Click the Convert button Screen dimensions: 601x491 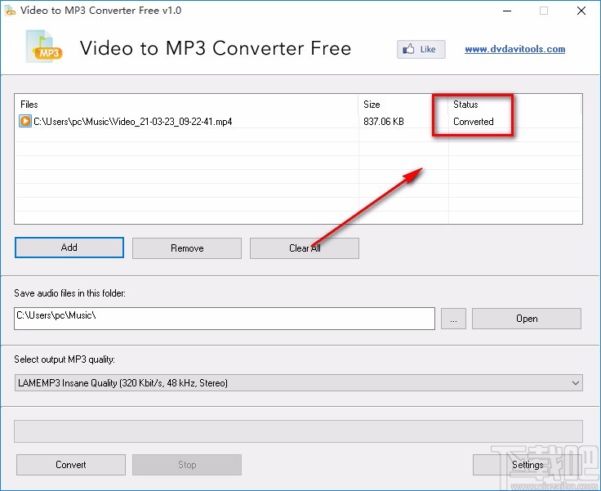71,465
